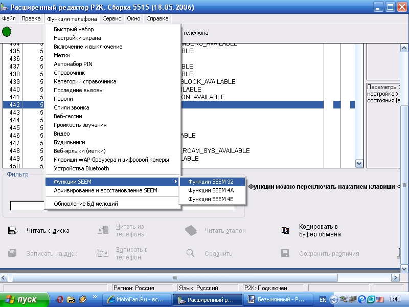Click the clipboard icon for Копировать в буфер обмена
Viewport: 409px width, 307px height.
tap(285, 230)
